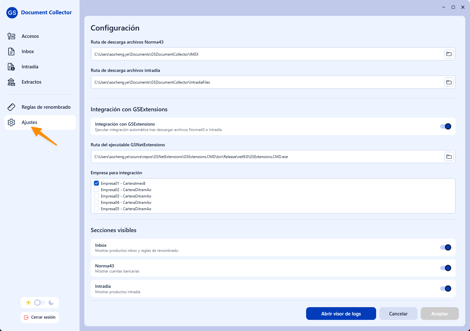Click the Cancelar button

[x=398, y=314]
